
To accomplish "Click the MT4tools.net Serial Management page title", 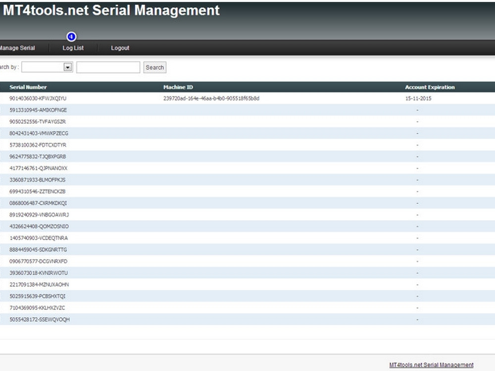I will pyautogui.click(x=111, y=10).
